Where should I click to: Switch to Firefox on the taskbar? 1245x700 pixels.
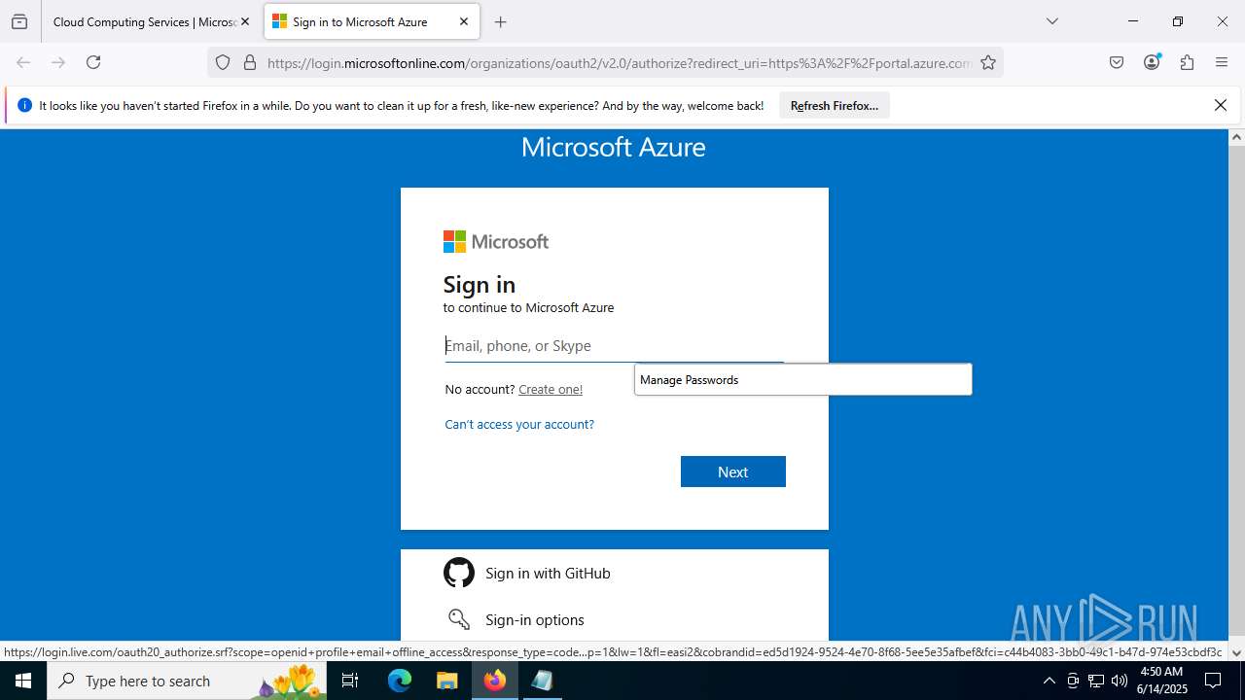495,681
